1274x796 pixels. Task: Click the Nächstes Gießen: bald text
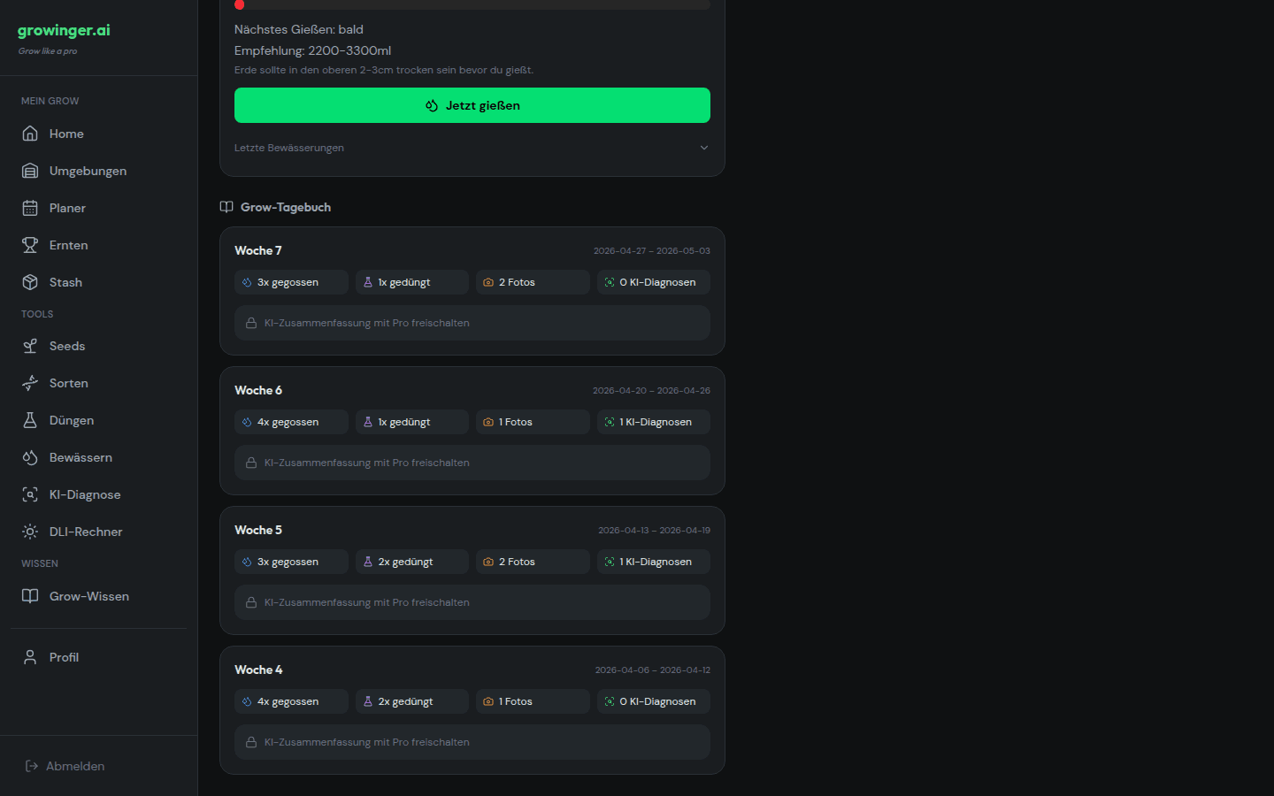click(x=299, y=29)
